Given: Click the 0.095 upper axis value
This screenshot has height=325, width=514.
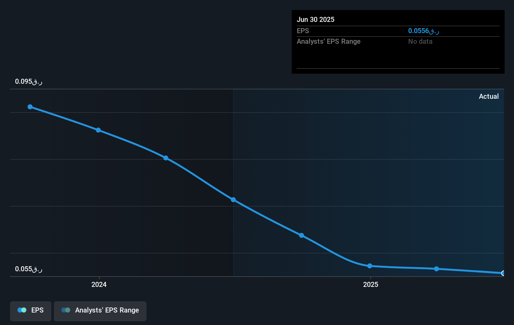Looking at the screenshot, I should (x=29, y=81).
